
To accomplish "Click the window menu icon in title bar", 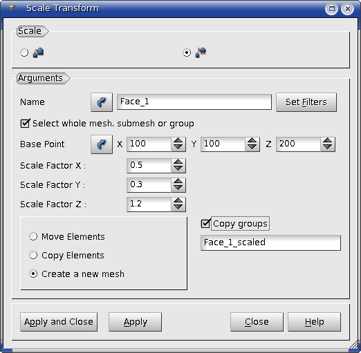I will (x=11, y=8).
